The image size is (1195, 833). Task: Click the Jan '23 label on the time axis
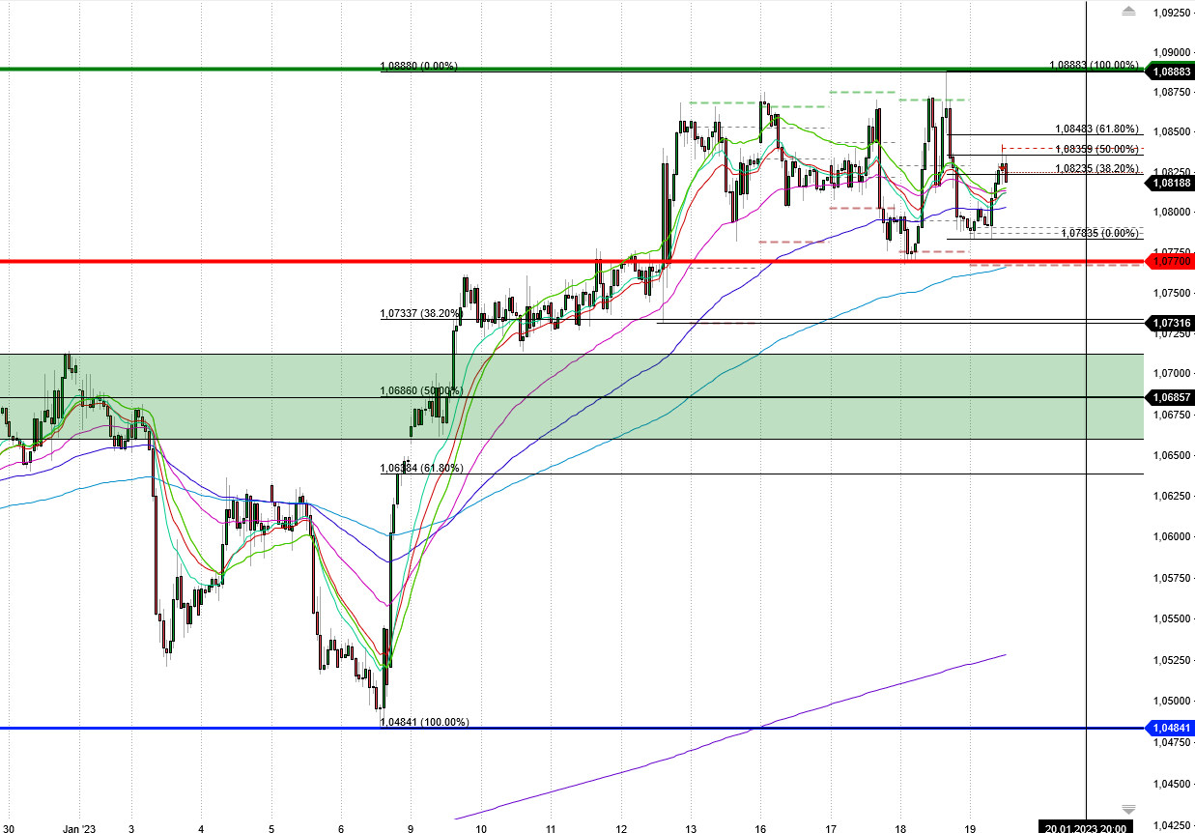coord(77,828)
